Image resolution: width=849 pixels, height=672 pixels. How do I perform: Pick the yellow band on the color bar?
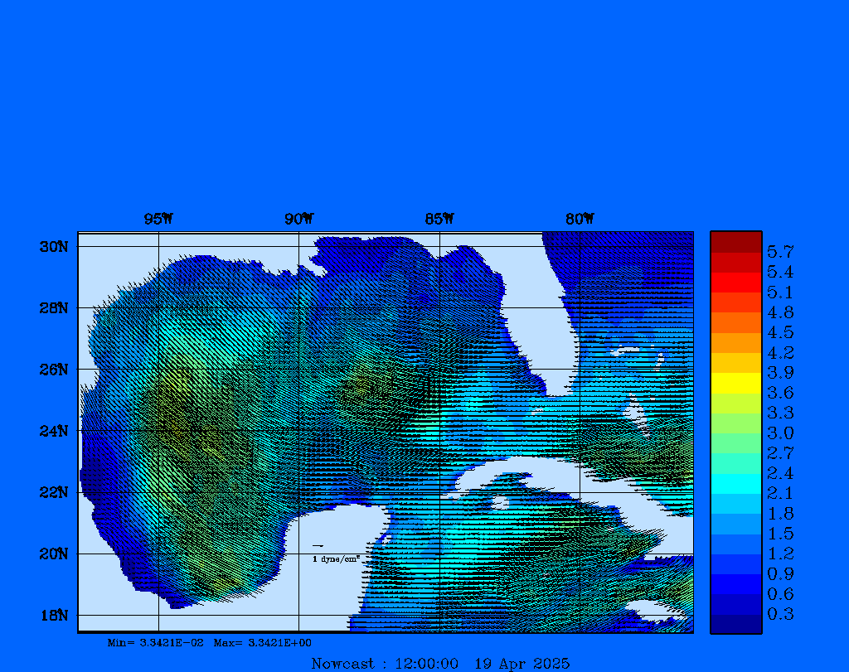point(735,383)
